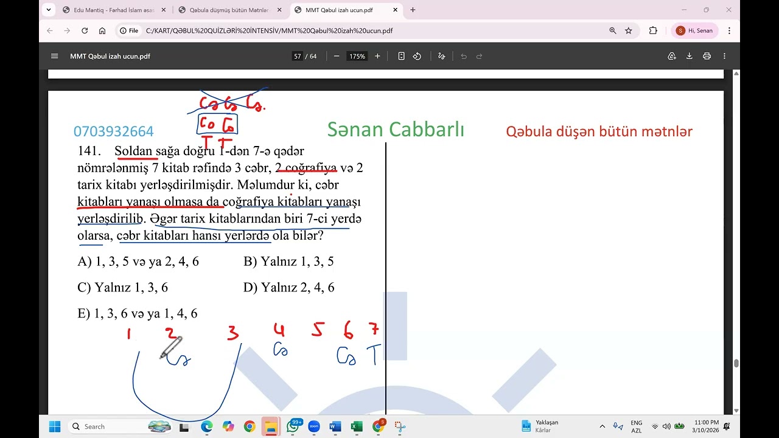Image resolution: width=779 pixels, height=438 pixels.
Task: Close the MMT Qəbul izah ucun.pdf tab
Action: pos(395,10)
